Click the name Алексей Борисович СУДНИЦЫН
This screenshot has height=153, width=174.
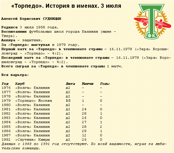pos(31,19)
